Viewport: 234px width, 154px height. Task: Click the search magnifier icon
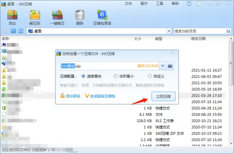tap(228, 31)
